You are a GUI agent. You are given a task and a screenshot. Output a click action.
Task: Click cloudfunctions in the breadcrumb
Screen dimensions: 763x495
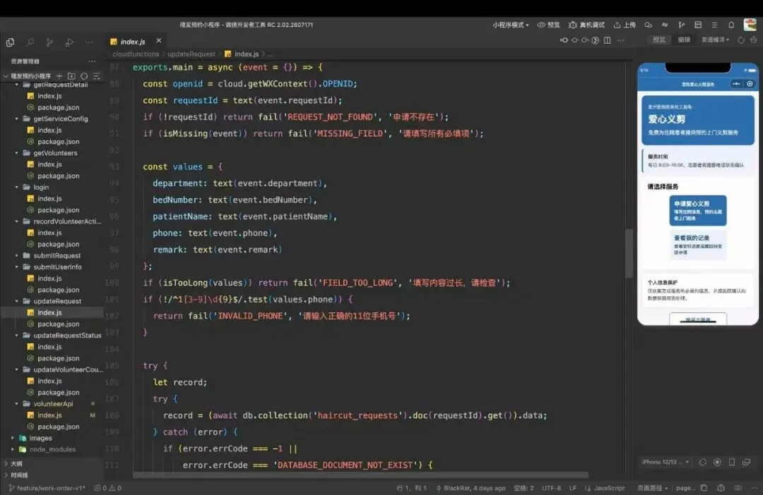(x=136, y=54)
